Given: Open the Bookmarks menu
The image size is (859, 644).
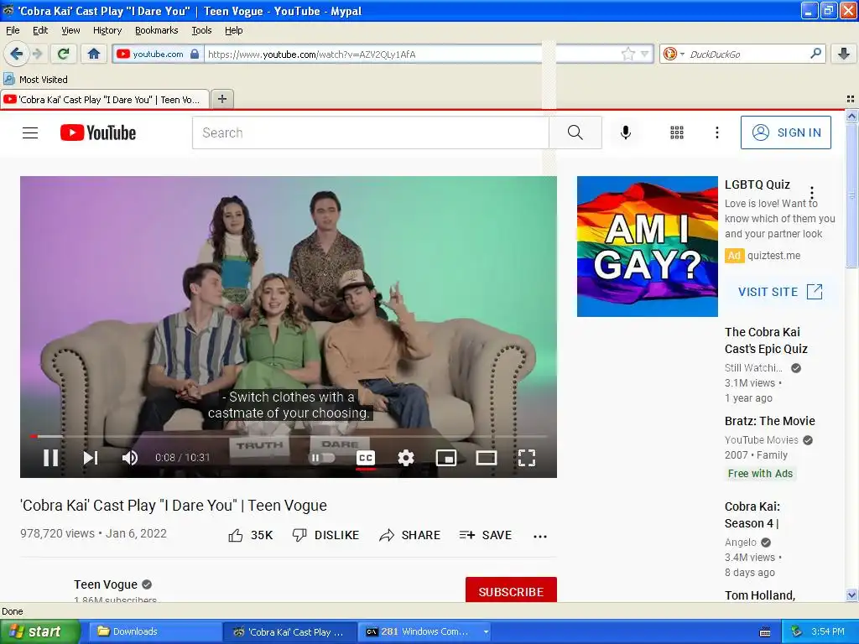Looking at the screenshot, I should [156, 30].
